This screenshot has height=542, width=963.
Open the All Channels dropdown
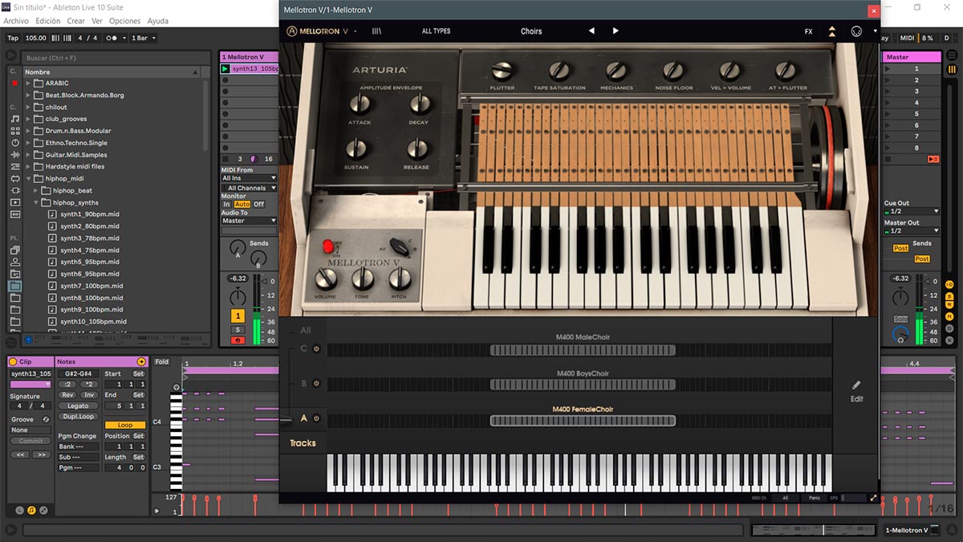point(249,188)
